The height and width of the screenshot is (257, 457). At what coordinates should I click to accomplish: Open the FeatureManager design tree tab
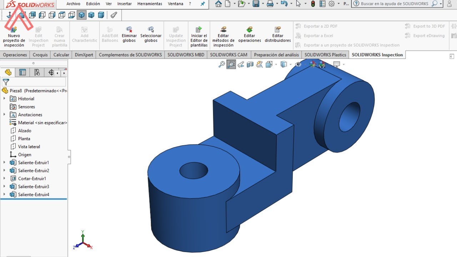[8, 72]
